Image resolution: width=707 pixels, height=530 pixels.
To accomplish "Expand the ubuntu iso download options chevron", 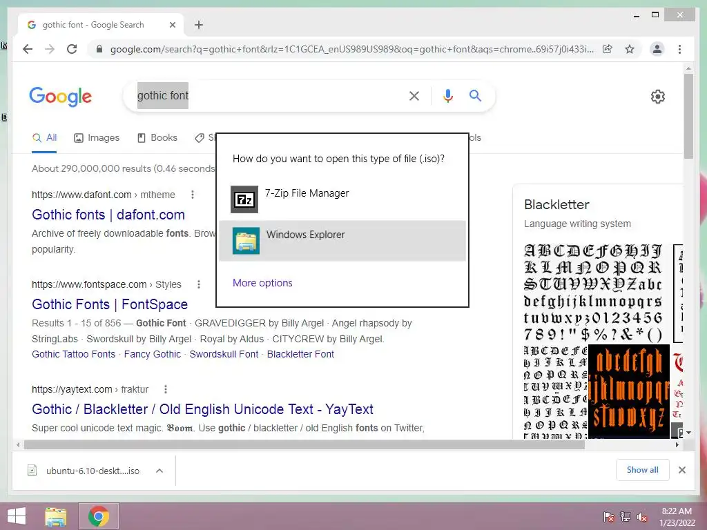I will pyautogui.click(x=159, y=471).
